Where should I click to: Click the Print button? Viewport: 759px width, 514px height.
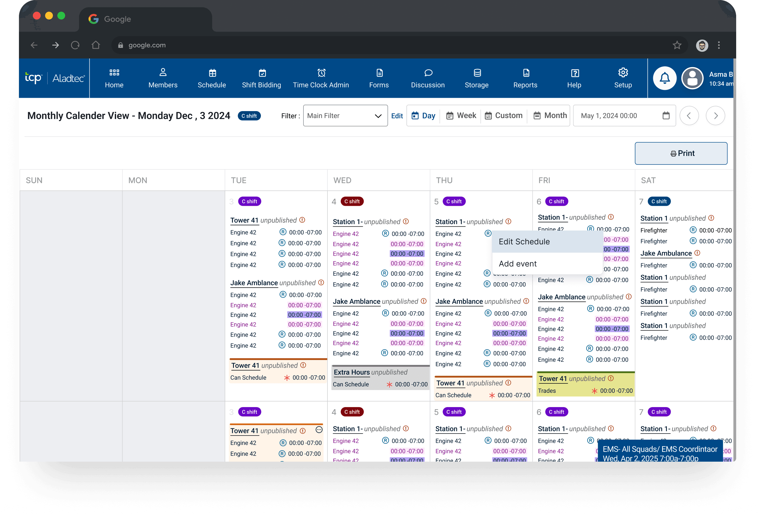click(681, 153)
